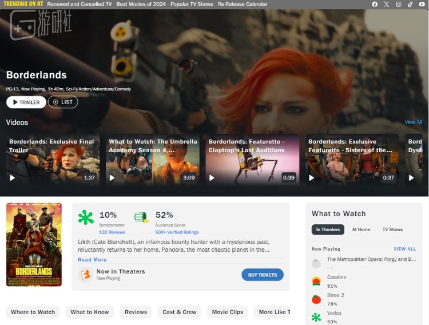Open the X (Twitter) social icon
The image size is (429, 325).
point(386,4)
